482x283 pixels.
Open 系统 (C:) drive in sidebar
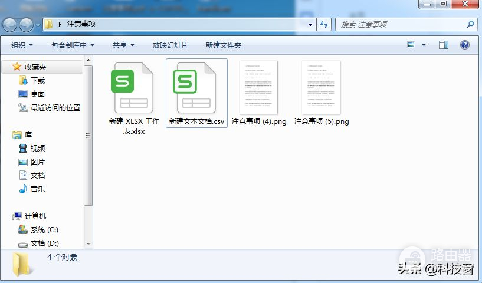pyautogui.click(x=44, y=229)
